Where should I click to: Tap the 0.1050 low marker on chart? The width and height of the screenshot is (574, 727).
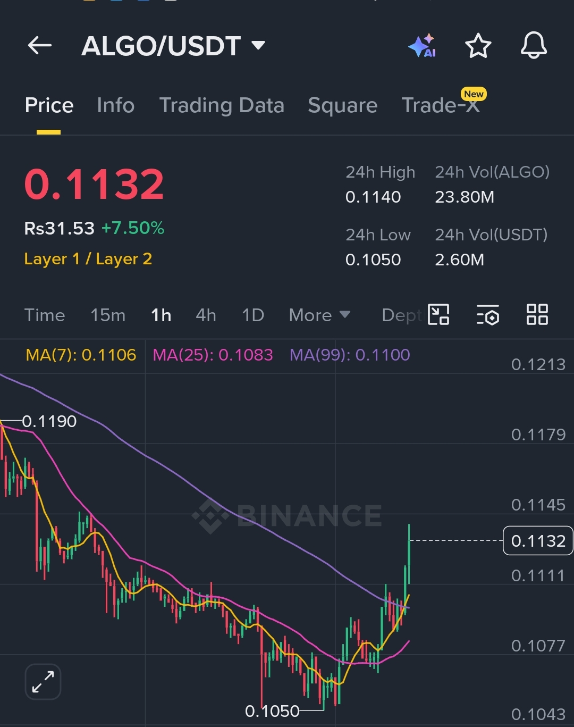tap(272, 711)
